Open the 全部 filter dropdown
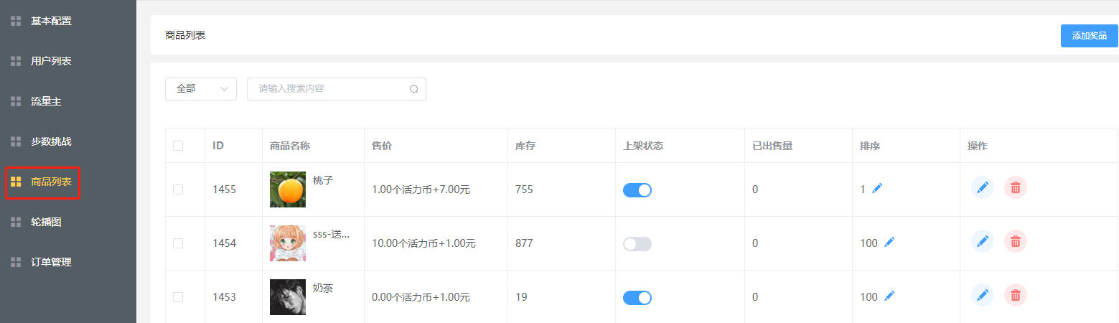This screenshot has width=1119, height=323. pyautogui.click(x=201, y=89)
